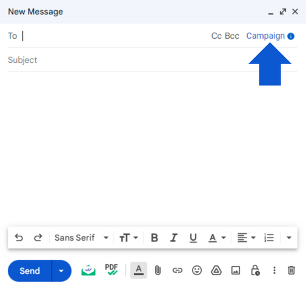The width and height of the screenshot is (306, 289).
Task: Click the undo arrow icon
Action: [x=19, y=238]
